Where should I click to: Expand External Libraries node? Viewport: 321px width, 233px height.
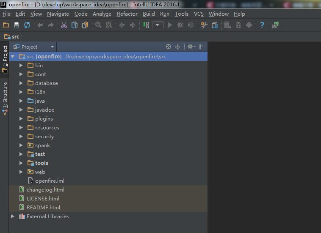coord(13,216)
